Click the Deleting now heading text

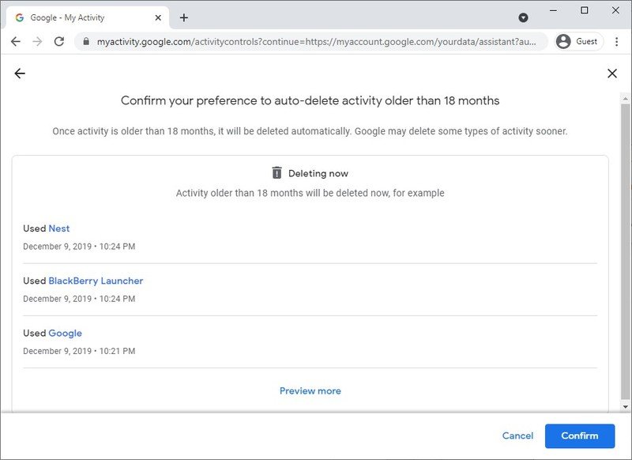(x=318, y=173)
